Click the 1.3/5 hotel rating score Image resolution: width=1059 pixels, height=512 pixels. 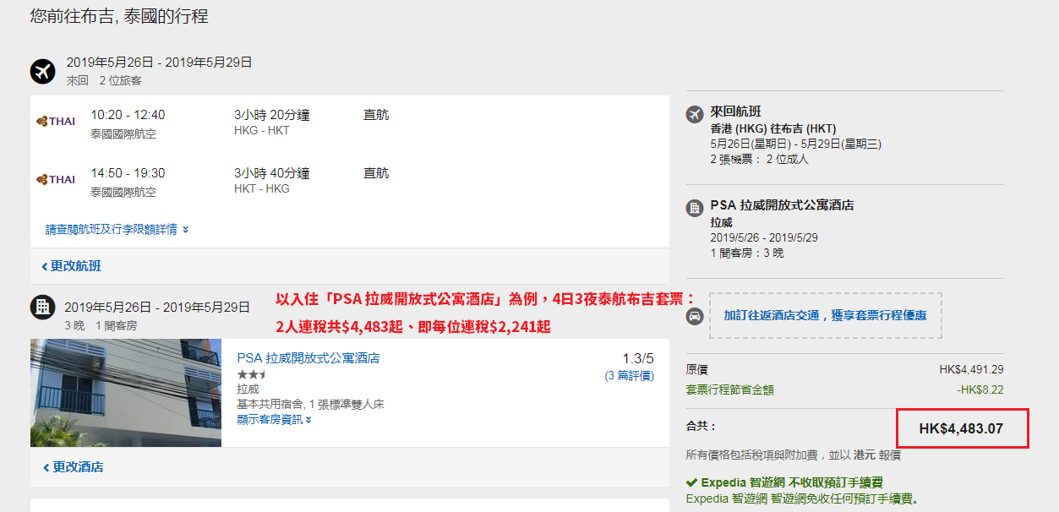point(638,358)
